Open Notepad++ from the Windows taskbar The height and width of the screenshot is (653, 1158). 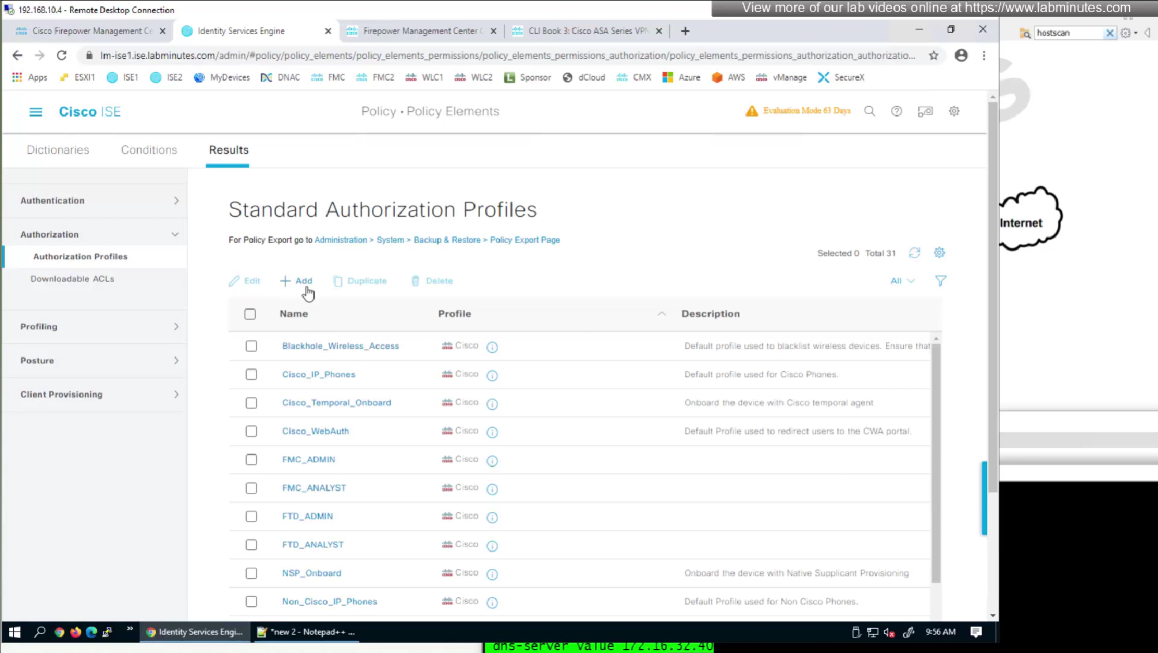pos(306,632)
